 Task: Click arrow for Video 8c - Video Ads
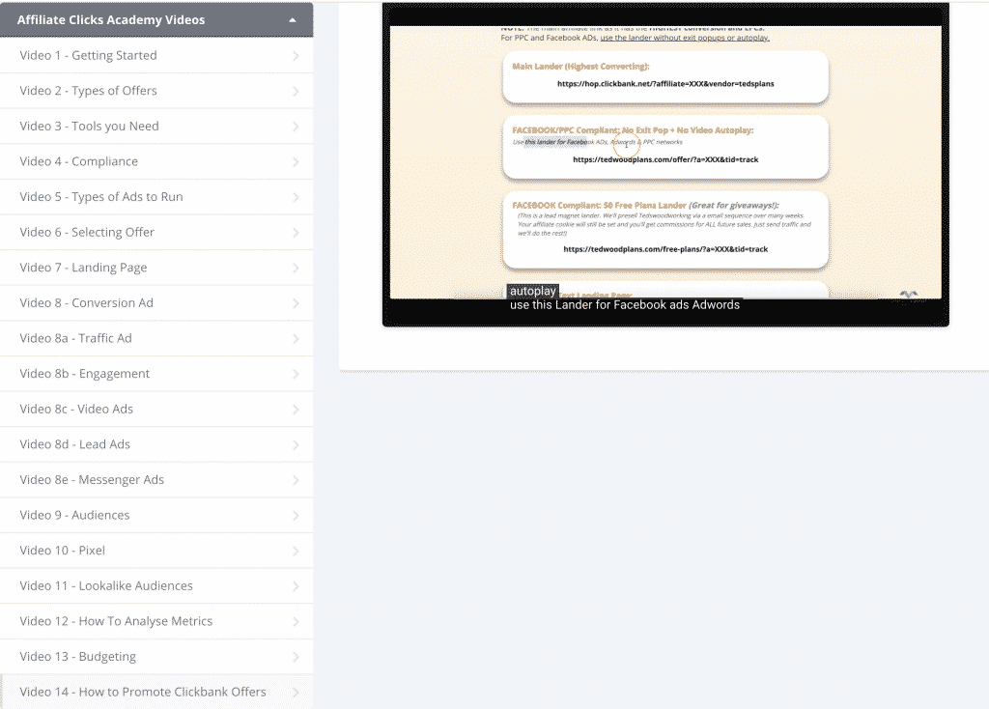point(296,410)
